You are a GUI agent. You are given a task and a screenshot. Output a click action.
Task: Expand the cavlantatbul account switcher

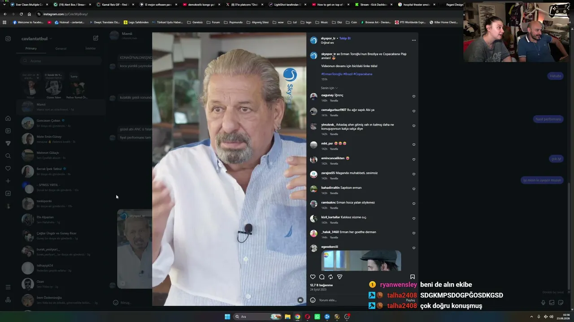pos(37,38)
